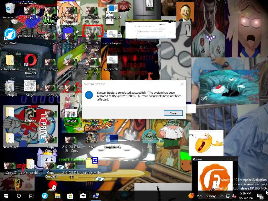Image resolution: width=268 pixels, height=201 pixels.
Task: Launch Opera Browser shortcut
Action: point(31,64)
